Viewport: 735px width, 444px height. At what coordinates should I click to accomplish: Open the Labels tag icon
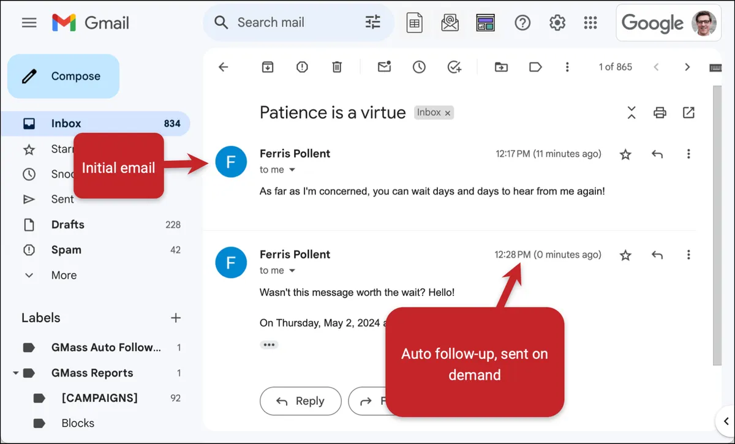[535, 67]
